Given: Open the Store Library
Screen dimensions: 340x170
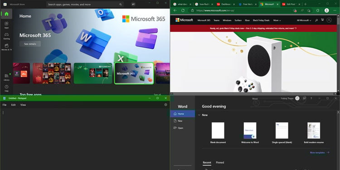Looking at the screenshot, I should [6, 77].
